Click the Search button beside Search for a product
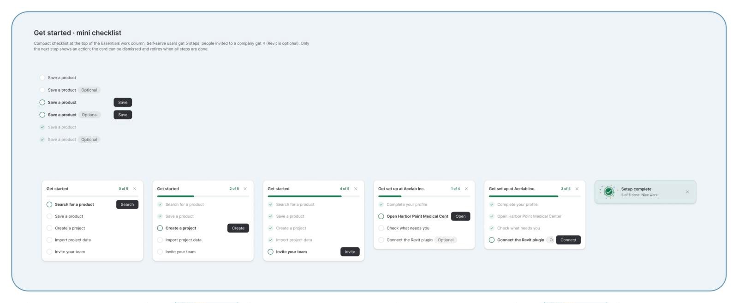 coord(127,204)
